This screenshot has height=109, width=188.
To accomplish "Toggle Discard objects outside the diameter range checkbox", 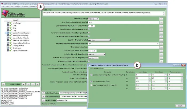I will pyautogui.click(x=89, y=29).
